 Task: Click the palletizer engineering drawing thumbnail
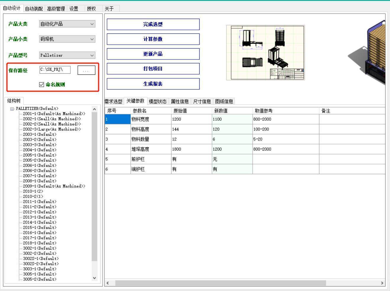point(265,53)
